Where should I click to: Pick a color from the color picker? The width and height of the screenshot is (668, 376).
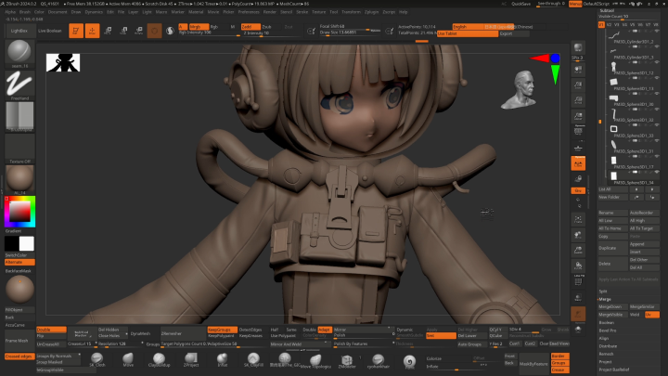pos(19,210)
